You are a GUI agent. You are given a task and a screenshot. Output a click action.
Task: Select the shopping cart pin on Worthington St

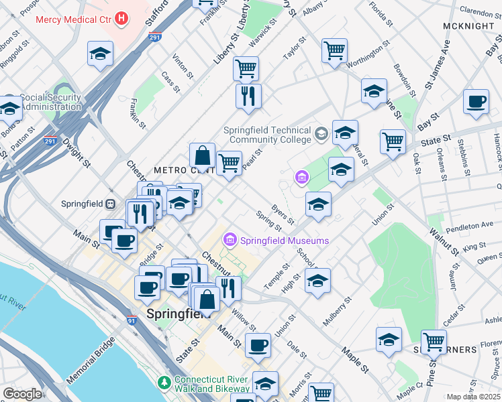click(x=334, y=50)
